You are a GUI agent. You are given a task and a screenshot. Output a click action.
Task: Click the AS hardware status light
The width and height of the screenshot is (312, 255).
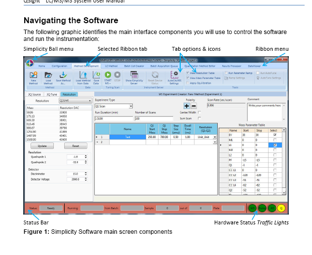pos(272,208)
